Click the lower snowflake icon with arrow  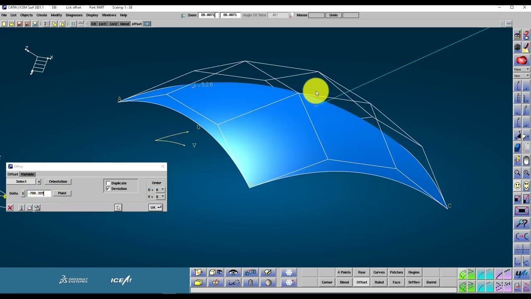pos(289,282)
